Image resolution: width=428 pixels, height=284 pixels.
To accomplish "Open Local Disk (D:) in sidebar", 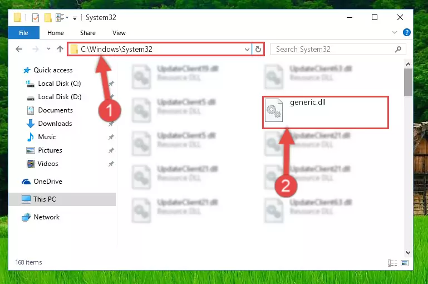I will [x=60, y=97].
